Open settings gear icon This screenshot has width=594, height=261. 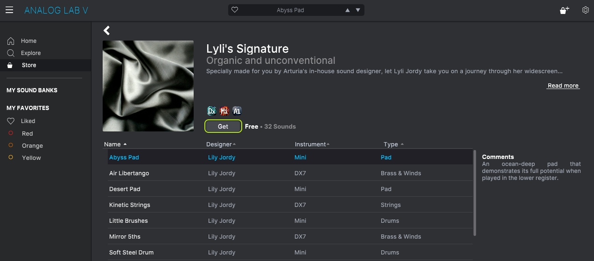pos(586,10)
